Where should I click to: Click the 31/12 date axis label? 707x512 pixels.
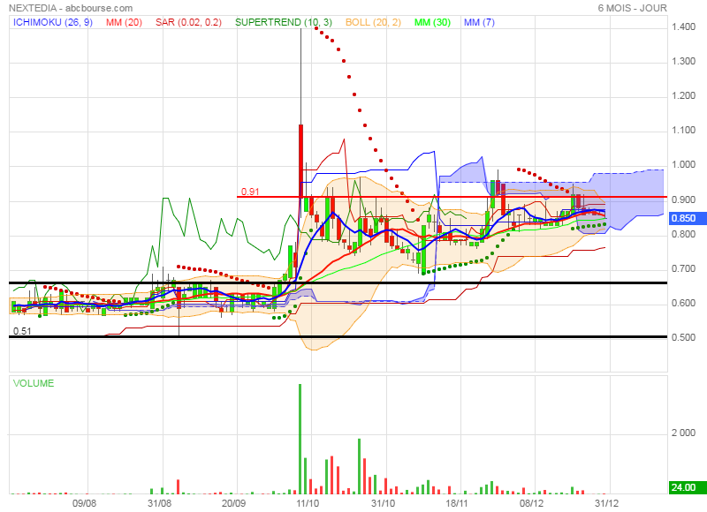(x=606, y=503)
